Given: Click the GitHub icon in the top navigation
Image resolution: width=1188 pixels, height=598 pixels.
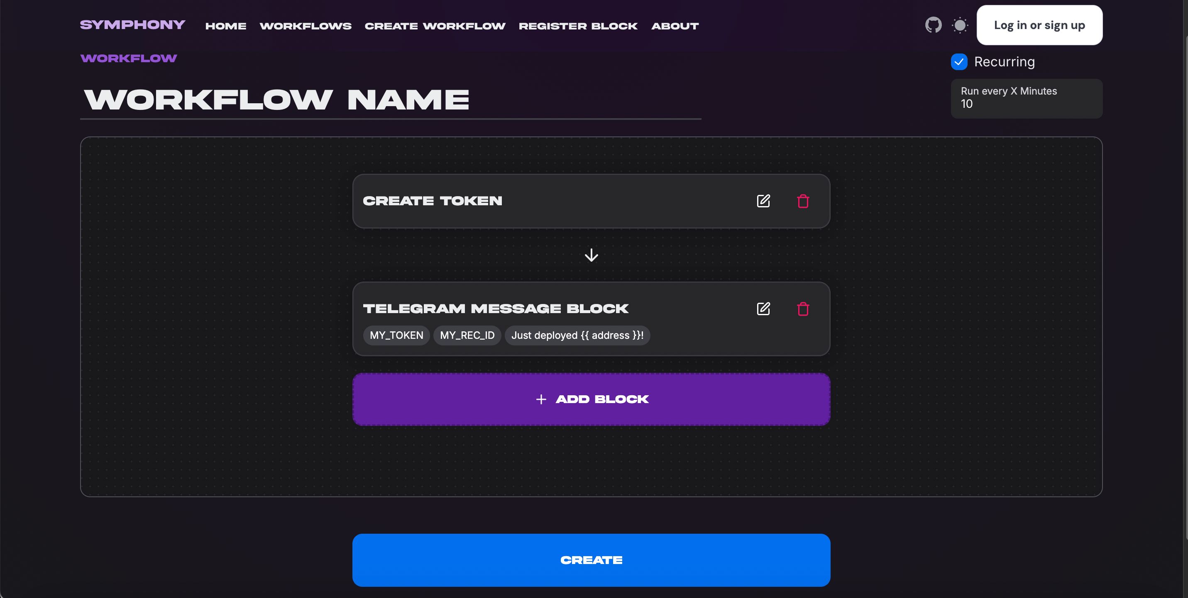Looking at the screenshot, I should (x=933, y=25).
